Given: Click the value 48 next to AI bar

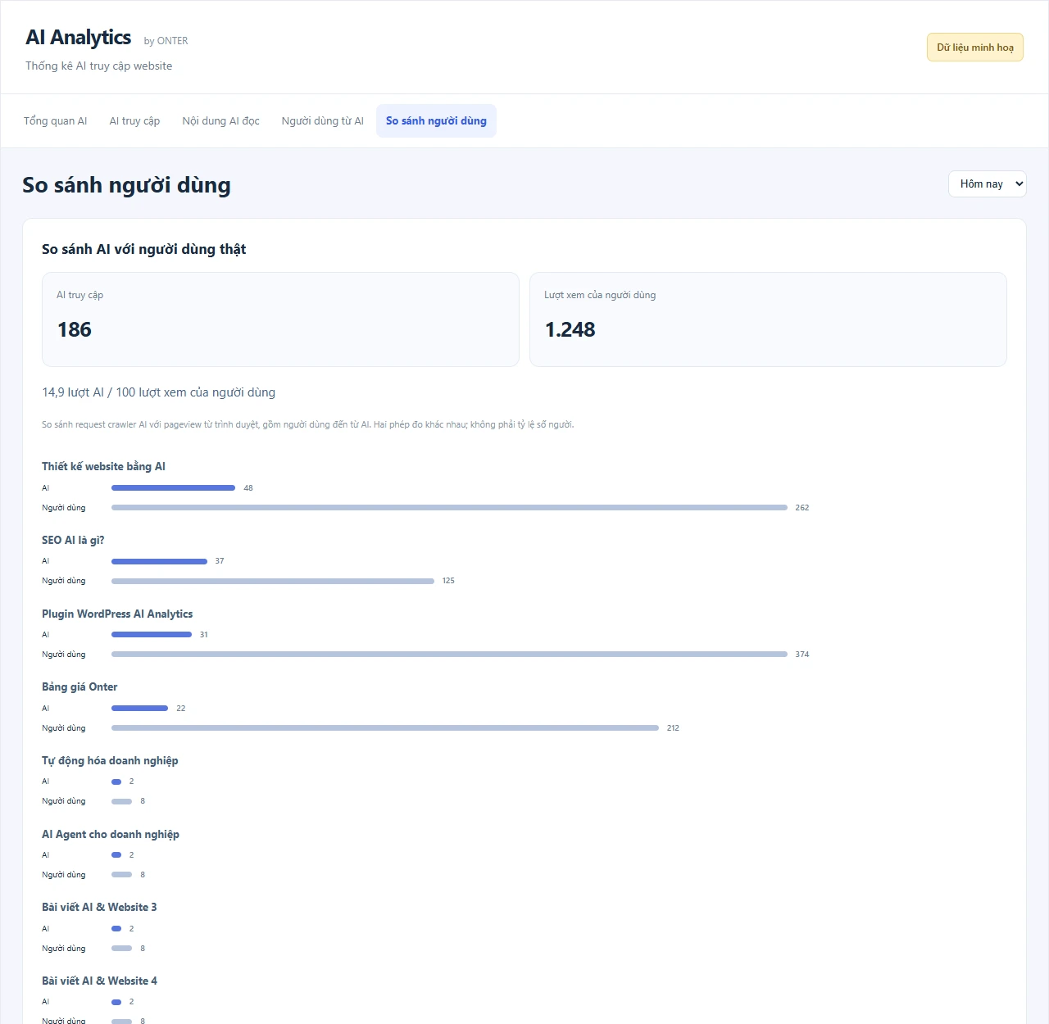Looking at the screenshot, I should (x=248, y=488).
